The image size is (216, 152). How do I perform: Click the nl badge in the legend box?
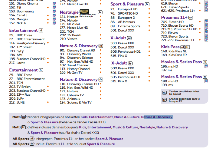click(x=164, y=93)
